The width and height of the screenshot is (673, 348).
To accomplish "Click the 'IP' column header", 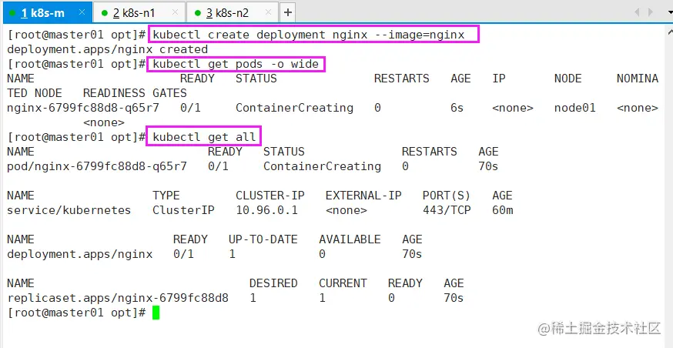I will (x=499, y=79).
